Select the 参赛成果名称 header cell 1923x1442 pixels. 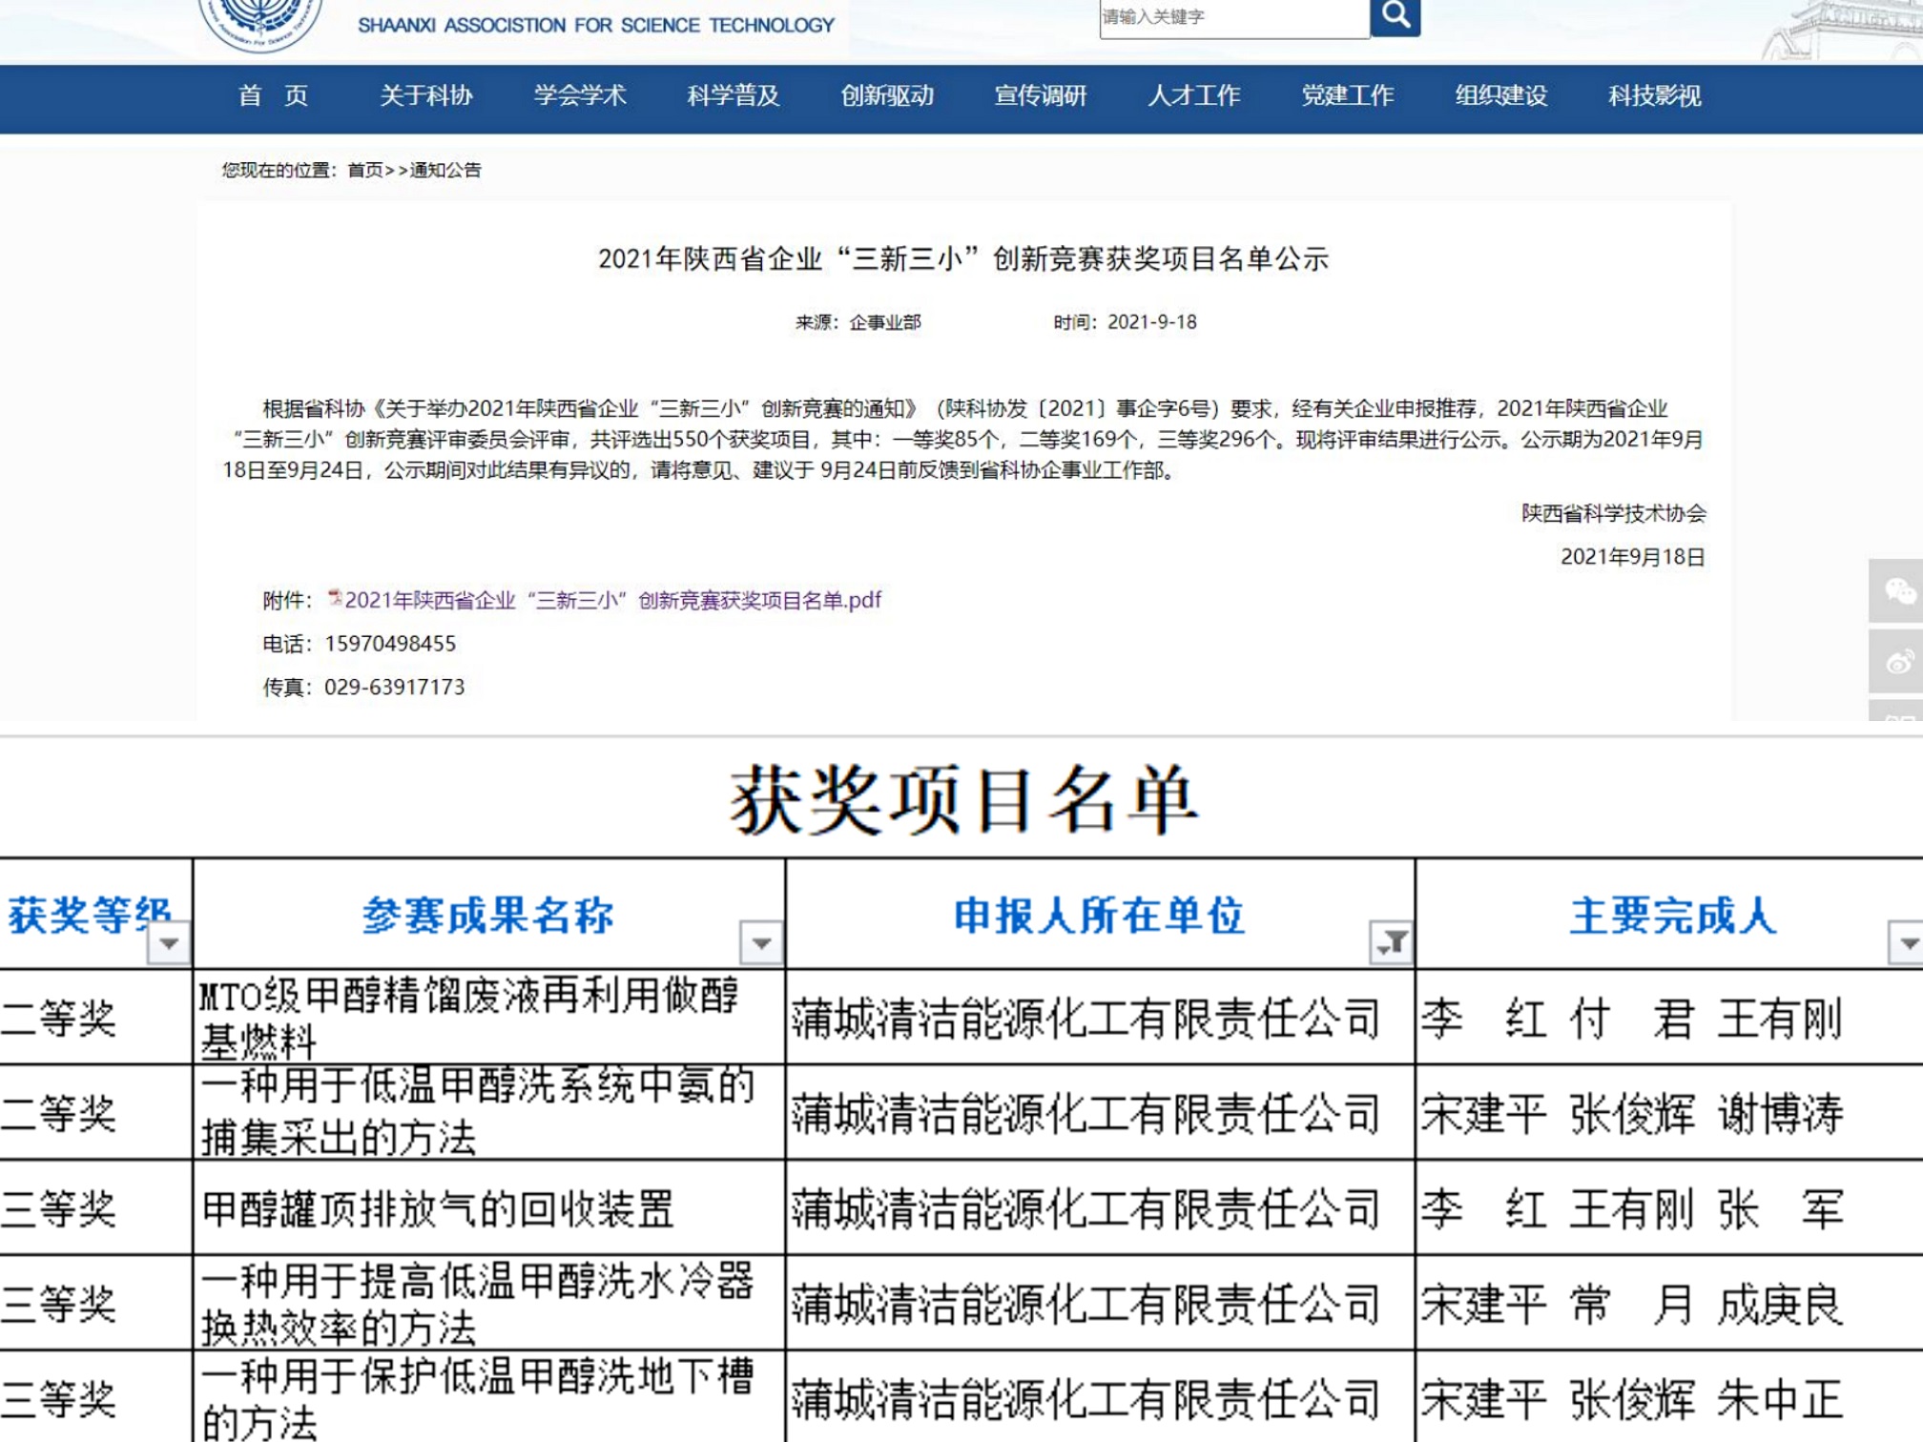[489, 914]
